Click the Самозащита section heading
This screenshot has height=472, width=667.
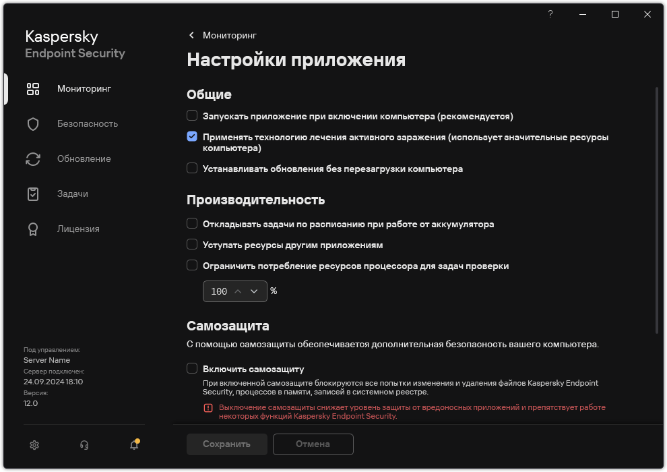pyautogui.click(x=228, y=326)
